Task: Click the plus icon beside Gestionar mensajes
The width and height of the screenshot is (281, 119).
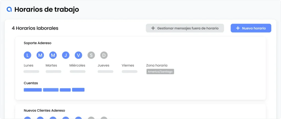Action: (x=153, y=28)
